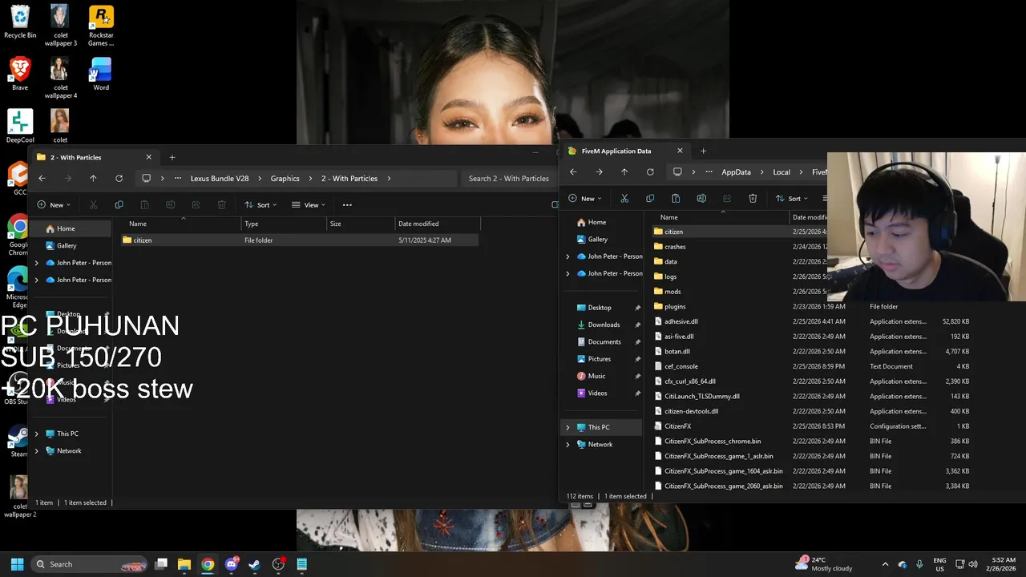Select citizen folder in left explorer
The width and height of the screenshot is (1026, 577).
pos(301,240)
